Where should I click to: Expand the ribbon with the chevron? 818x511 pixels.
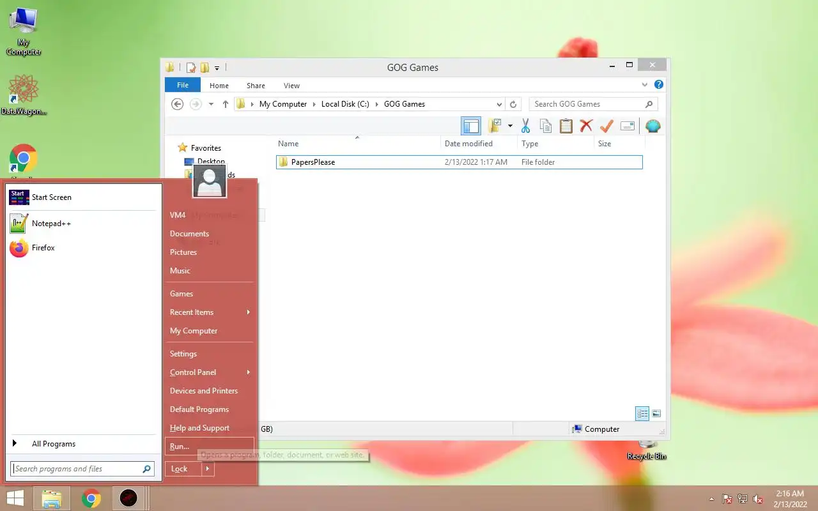pos(645,84)
